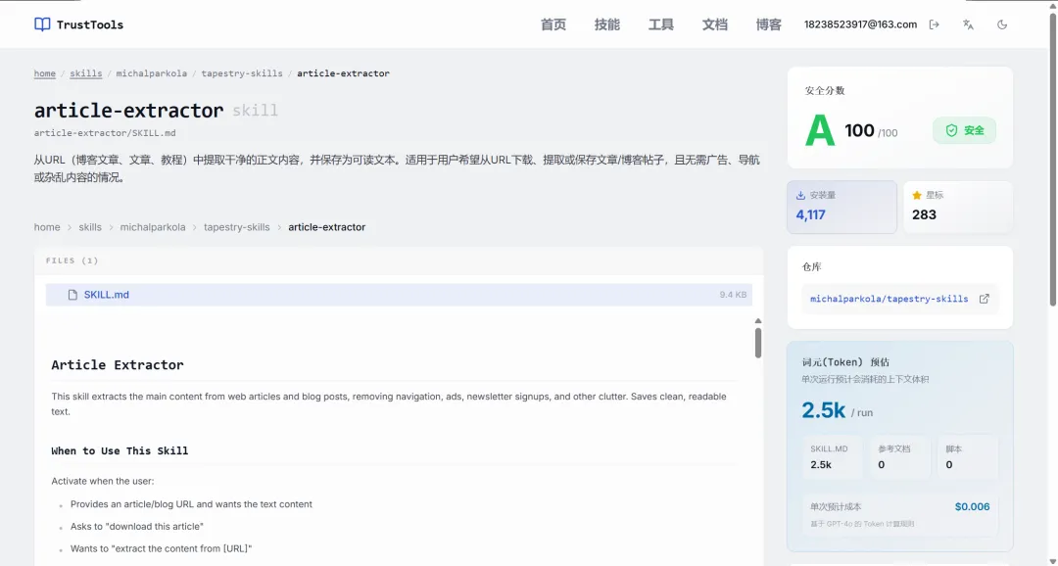Click the large green A grade
The width and height of the screenshot is (1058, 566).
(820, 131)
